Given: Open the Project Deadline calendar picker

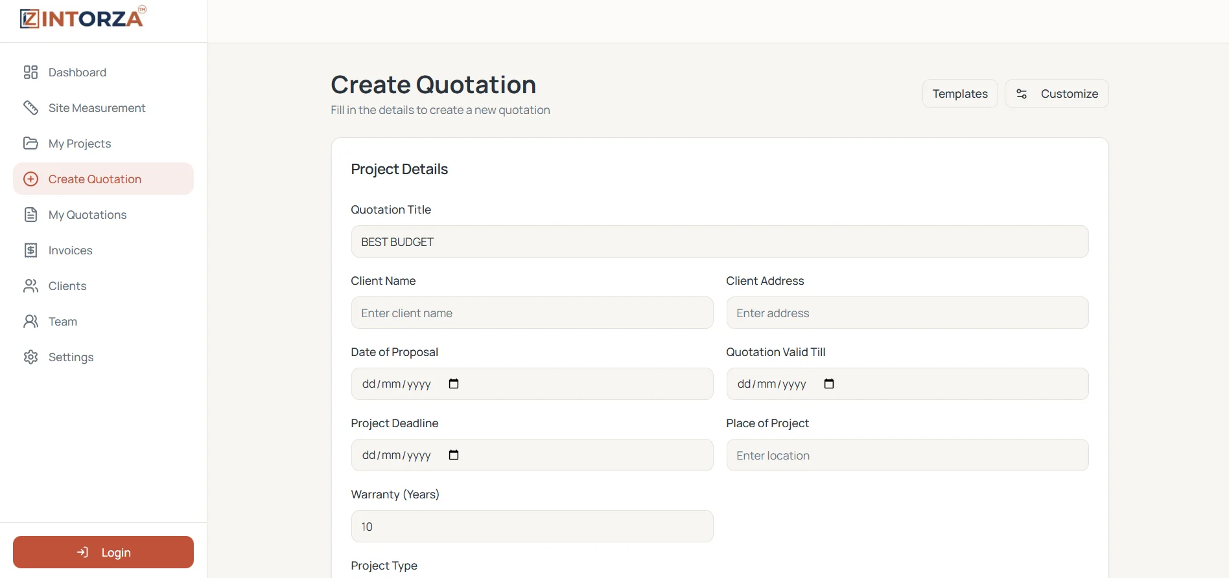Looking at the screenshot, I should tap(454, 455).
